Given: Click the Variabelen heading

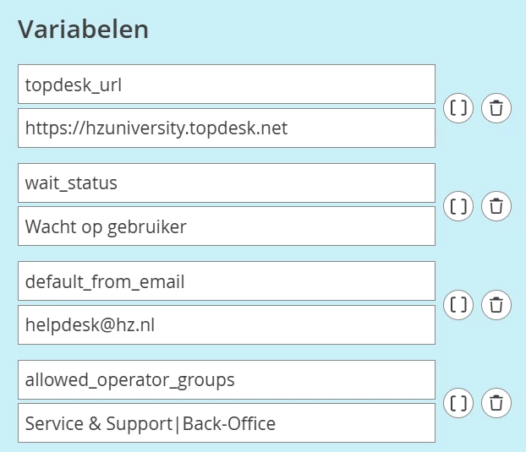Looking at the screenshot, I should point(83,30).
